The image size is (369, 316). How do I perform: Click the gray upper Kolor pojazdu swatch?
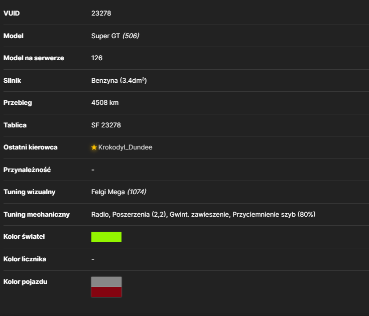pos(106,282)
